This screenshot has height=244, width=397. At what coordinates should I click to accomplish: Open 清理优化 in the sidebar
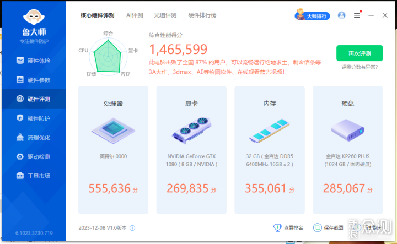point(34,138)
